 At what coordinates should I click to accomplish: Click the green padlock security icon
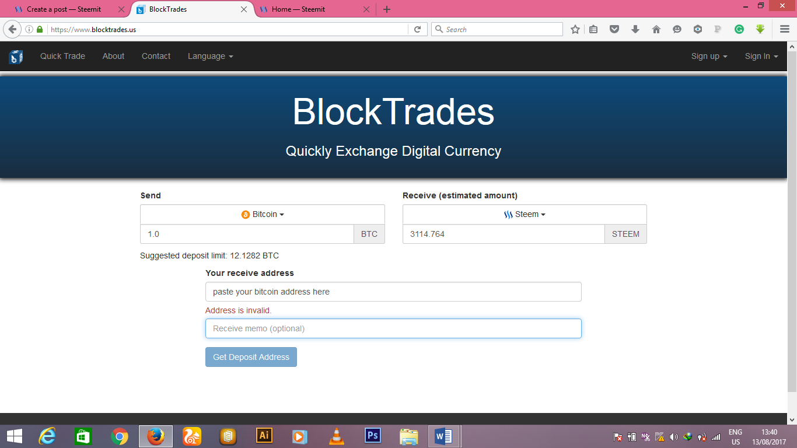40,29
